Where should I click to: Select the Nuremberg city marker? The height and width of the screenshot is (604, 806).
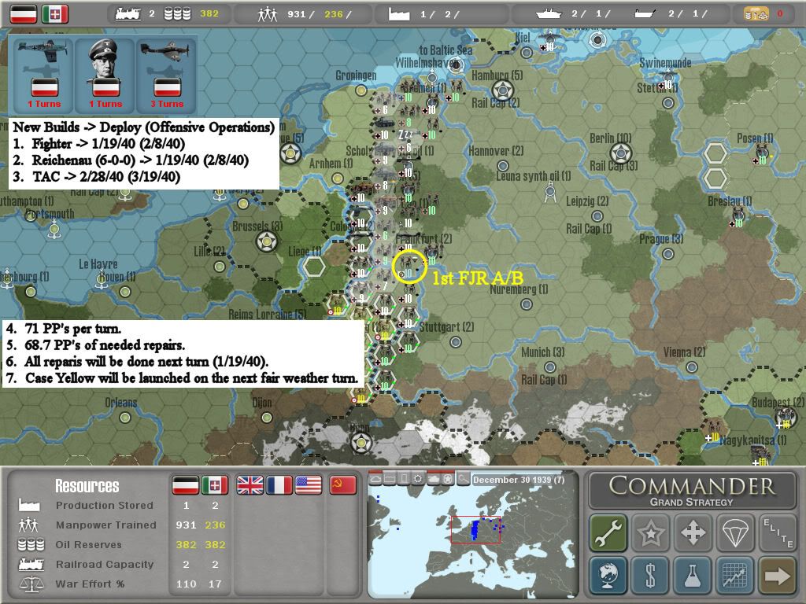(x=527, y=304)
